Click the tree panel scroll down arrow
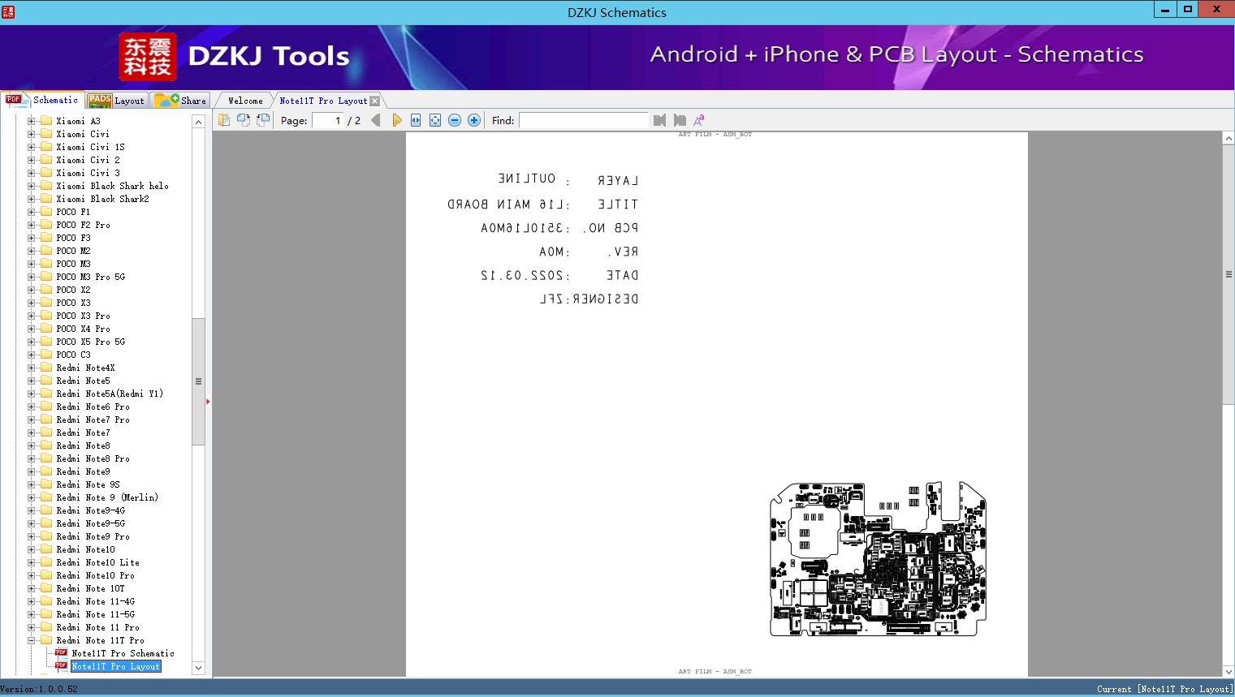The image size is (1235, 697). 198,668
